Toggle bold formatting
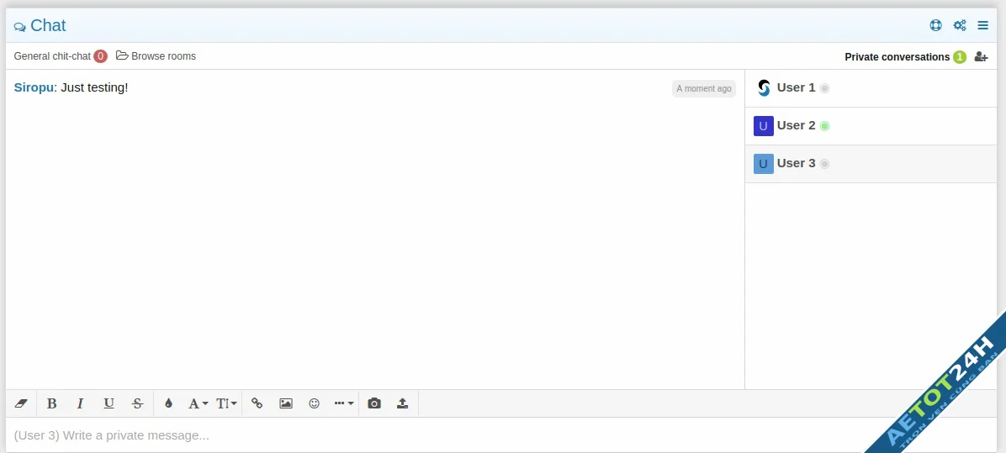 tap(52, 403)
